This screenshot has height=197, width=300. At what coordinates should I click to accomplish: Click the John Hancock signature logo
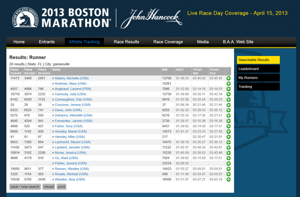click(x=151, y=18)
